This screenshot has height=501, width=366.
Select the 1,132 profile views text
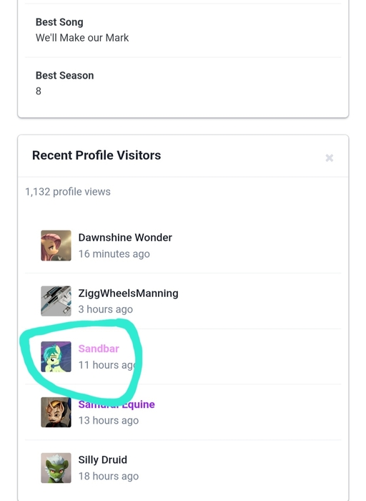click(x=68, y=192)
